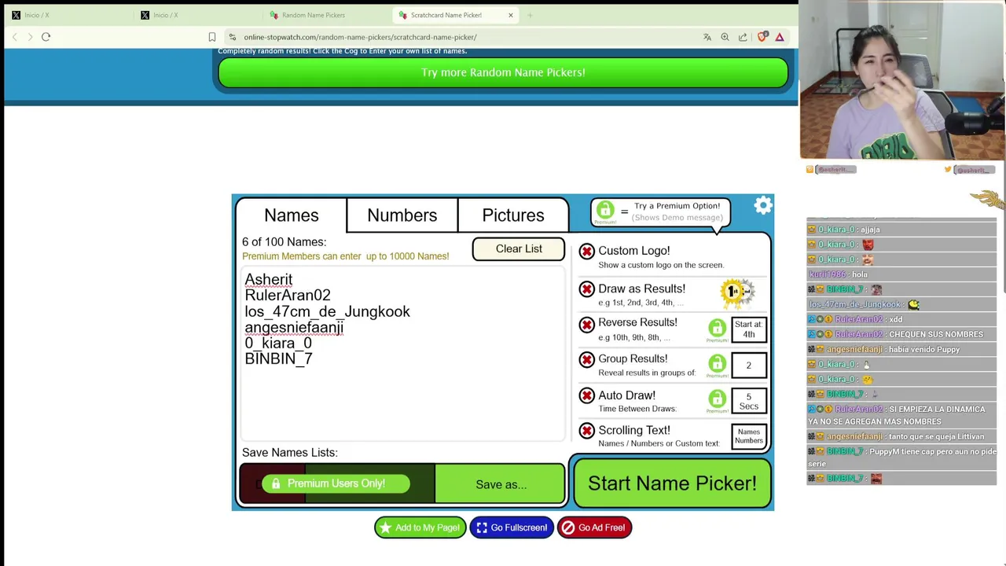
Task: Click the zoom magnifier icon in address bar
Action: coord(725,37)
